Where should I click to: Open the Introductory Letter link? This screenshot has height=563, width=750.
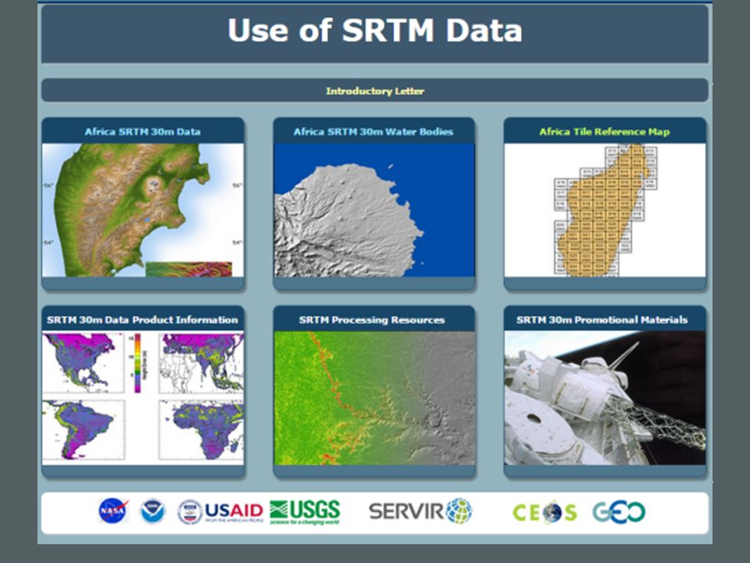coord(374,91)
